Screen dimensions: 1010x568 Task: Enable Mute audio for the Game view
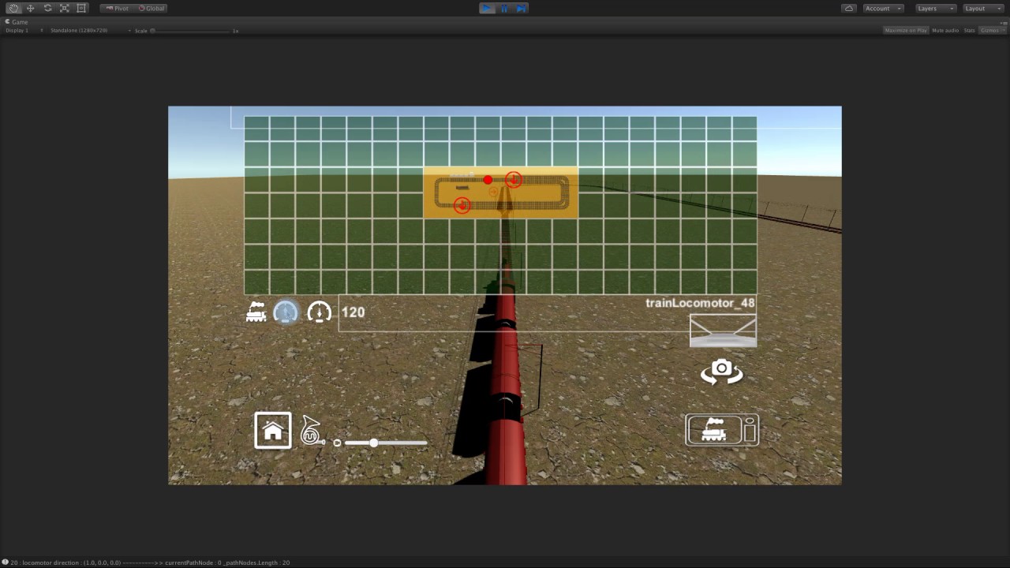tap(945, 30)
